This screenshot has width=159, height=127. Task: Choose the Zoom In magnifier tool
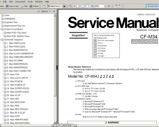[71, 6]
